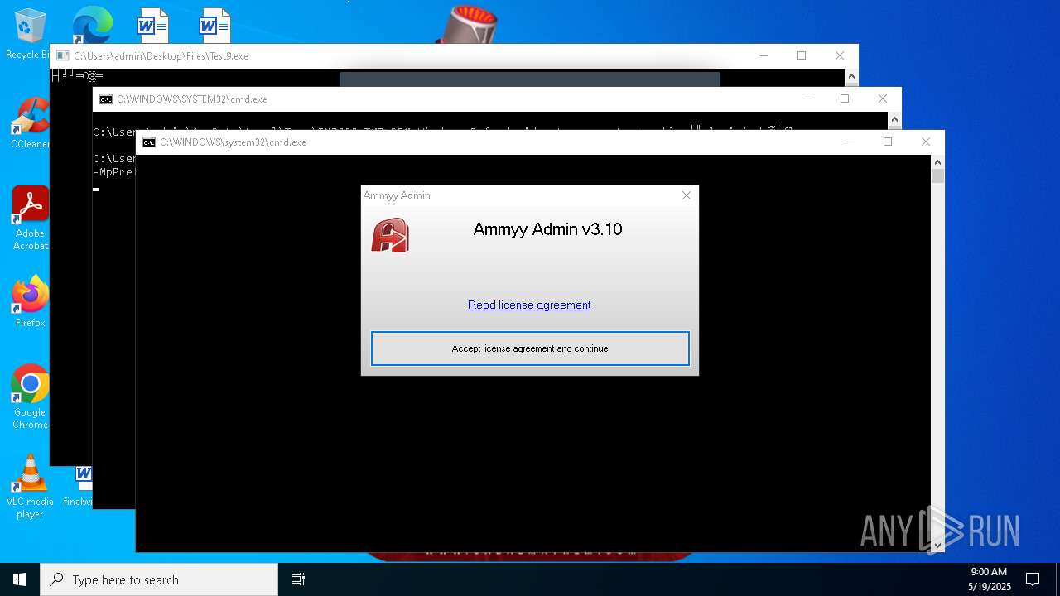Viewport: 1060px width, 596px height.
Task: Launch Microsoft Edge from the desktop
Action: point(92,25)
